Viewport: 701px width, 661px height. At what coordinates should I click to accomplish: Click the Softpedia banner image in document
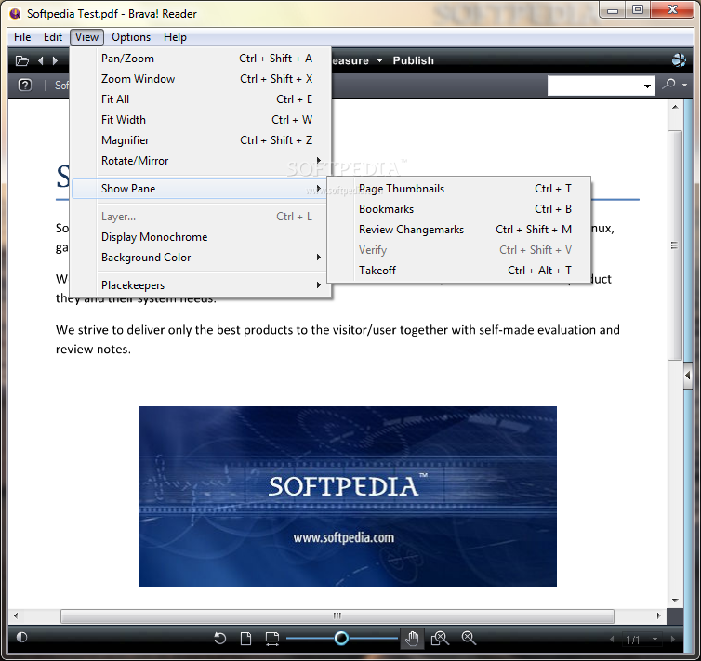[348, 496]
